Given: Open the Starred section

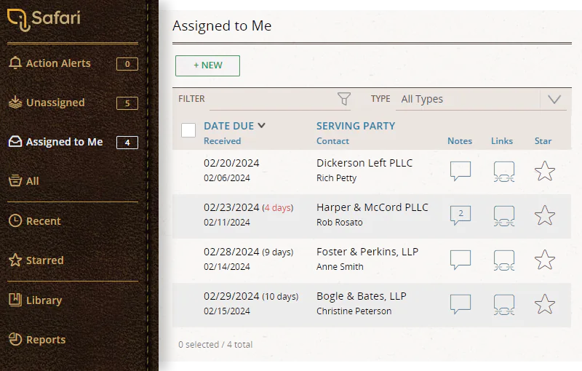Looking at the screenshot, I should [36, 260].
